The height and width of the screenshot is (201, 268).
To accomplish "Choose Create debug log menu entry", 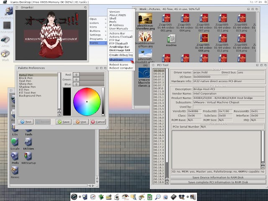I will click(121, 55).
